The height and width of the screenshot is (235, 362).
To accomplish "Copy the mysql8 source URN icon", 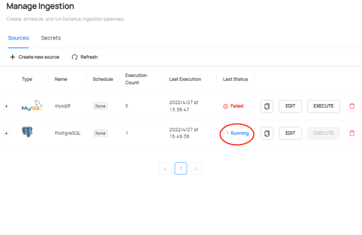I will [267, 106].
